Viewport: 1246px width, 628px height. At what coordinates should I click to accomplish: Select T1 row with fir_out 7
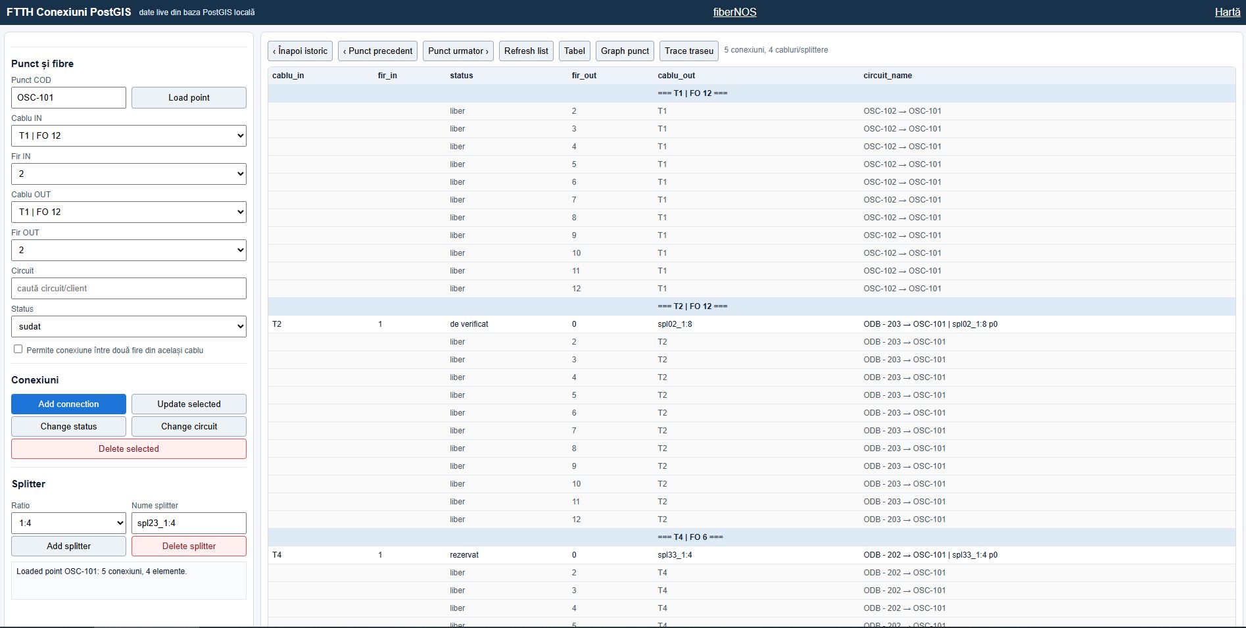point(752,200)
